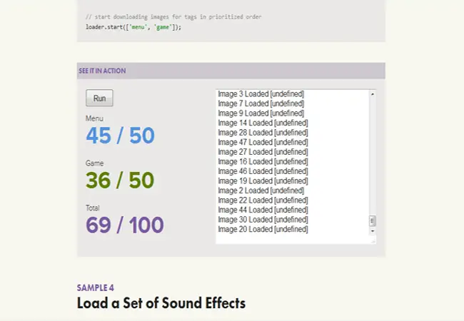Click the 'Total' label
This screenshot has width=464, height=321.
click(x=92, y=208)
